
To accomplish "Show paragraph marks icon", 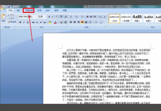I will (105, 17).
